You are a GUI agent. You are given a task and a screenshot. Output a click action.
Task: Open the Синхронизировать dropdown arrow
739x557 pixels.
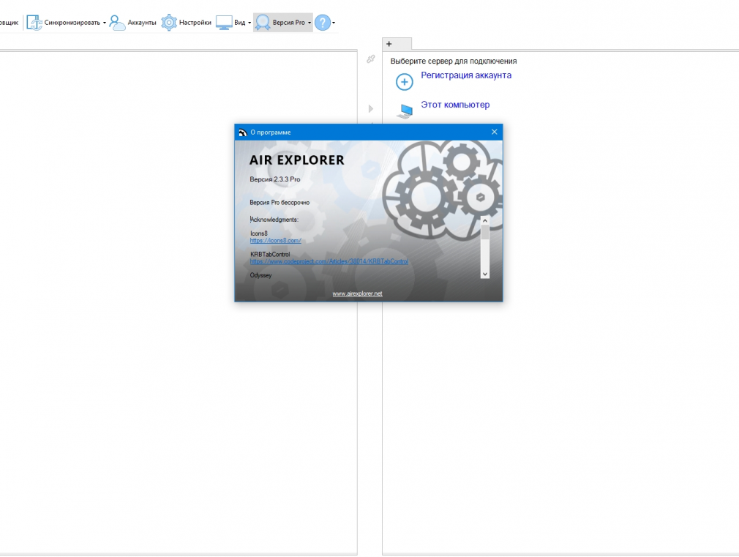point(105,23)
